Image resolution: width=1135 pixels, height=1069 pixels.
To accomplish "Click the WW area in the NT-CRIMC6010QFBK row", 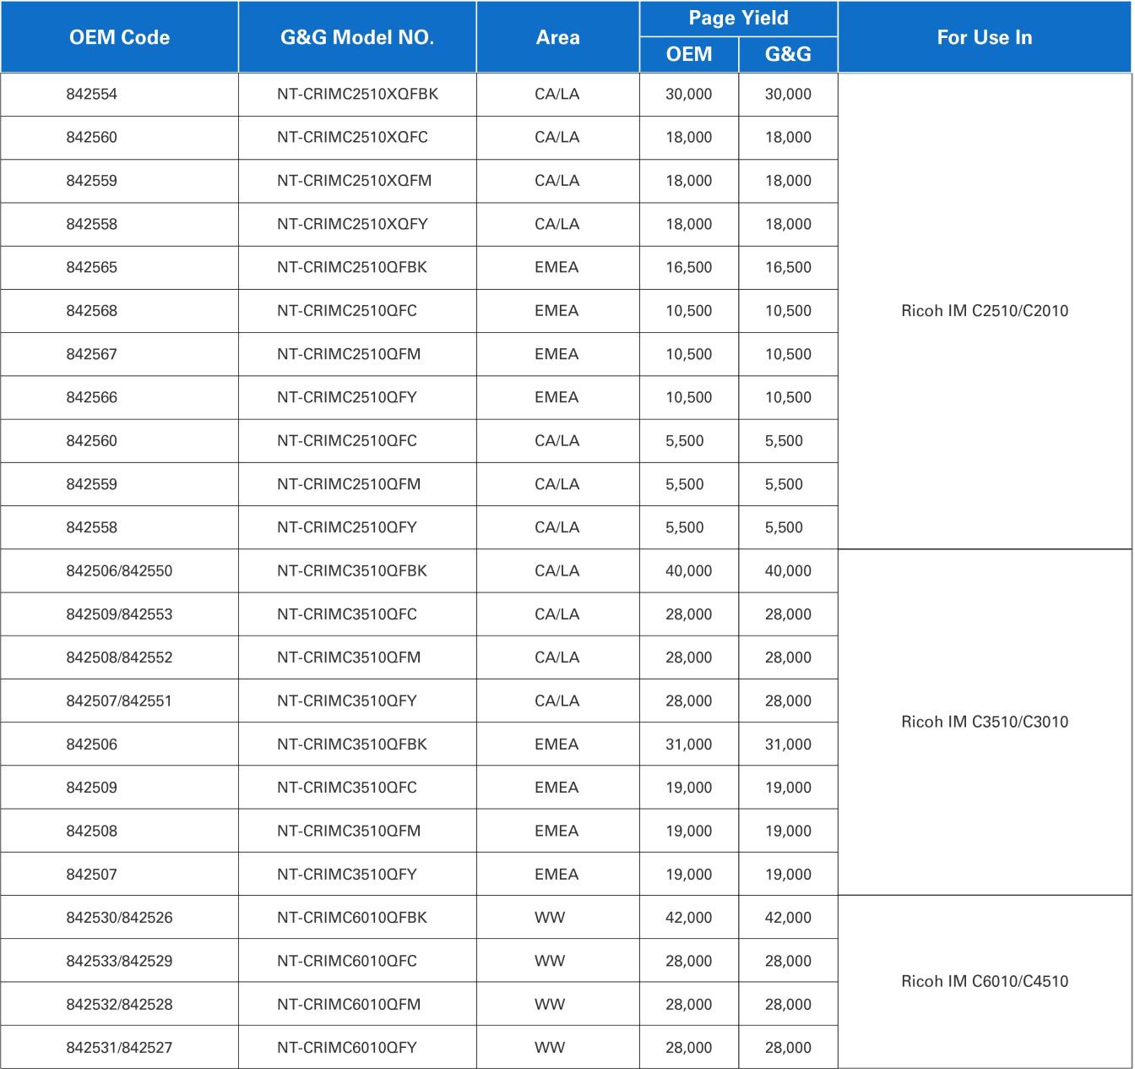I will pyautogui.click(x=550, y=918).
